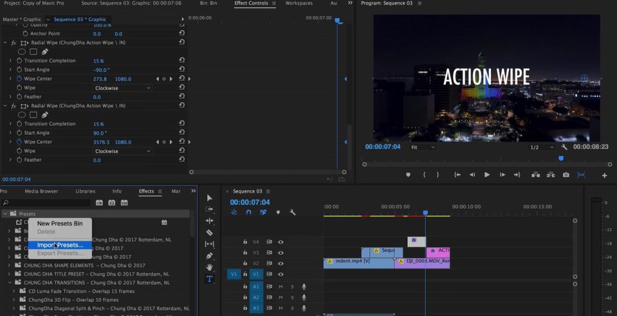
Task: Open the timeline display settings wrench
Action: tap(292, 212)
